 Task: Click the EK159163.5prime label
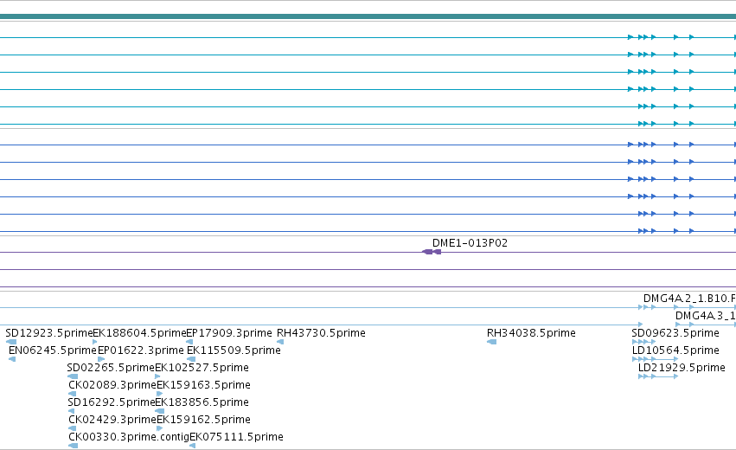(x=204, y=385)
